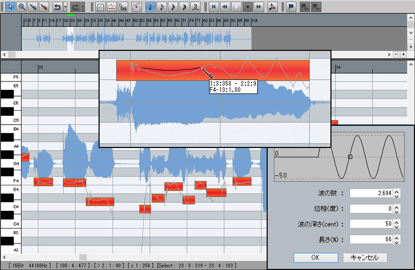Click measure 50 in overview ruler

tap(135, 20)
